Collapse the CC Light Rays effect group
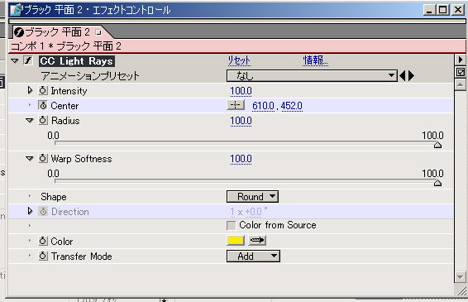 click(x=14, y=61)
